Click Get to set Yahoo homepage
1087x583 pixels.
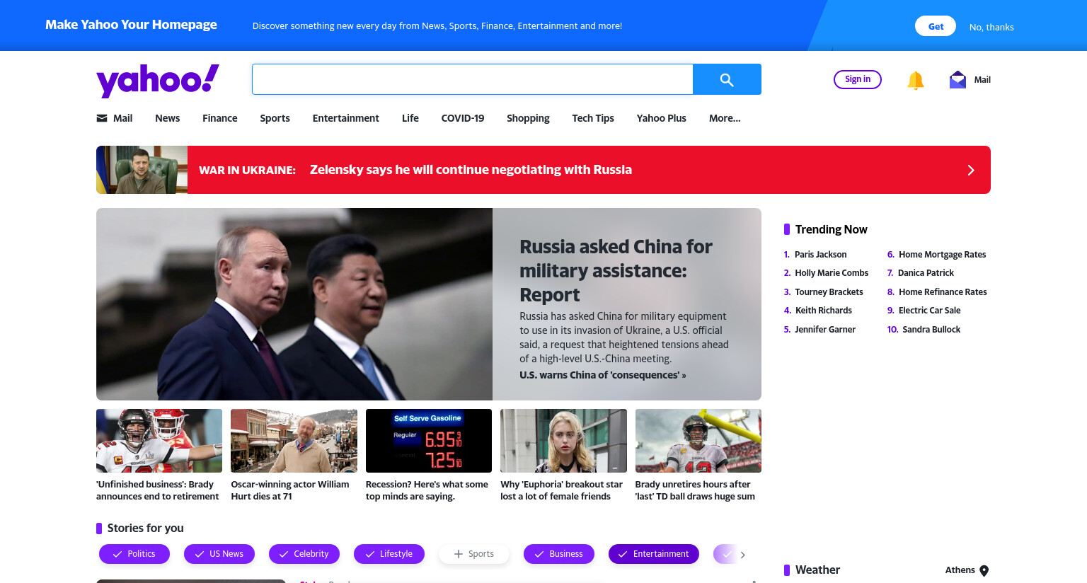936,26
